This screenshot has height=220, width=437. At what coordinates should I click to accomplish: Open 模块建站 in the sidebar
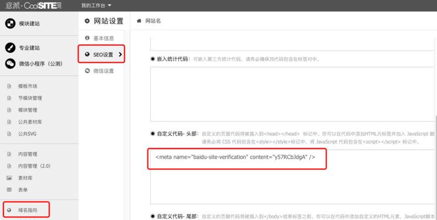(29, 24)
